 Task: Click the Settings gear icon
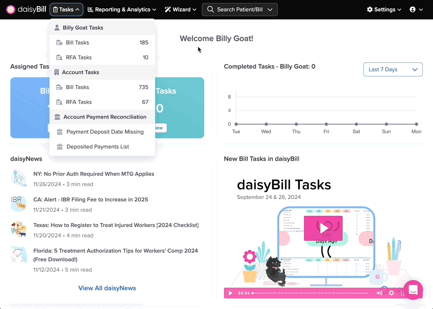369,10
